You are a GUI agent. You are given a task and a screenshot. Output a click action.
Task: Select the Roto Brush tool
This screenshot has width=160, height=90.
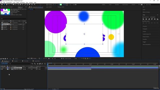pos(32,4)
